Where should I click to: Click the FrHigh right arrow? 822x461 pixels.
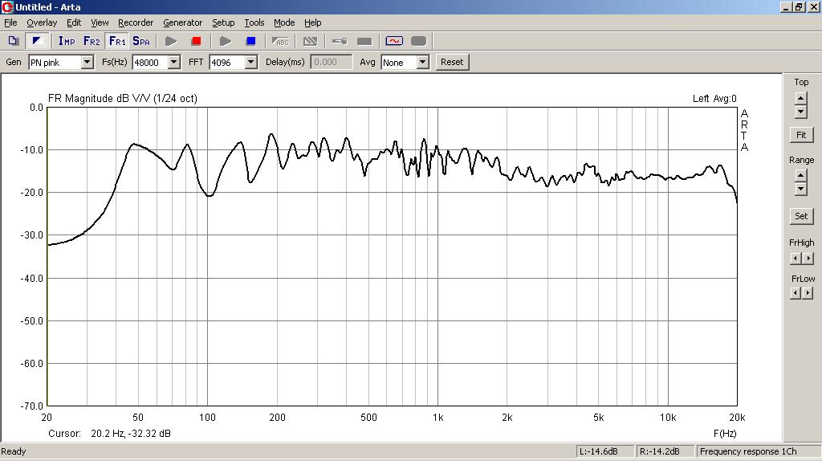pyautogui.click(x=808, y=258)
